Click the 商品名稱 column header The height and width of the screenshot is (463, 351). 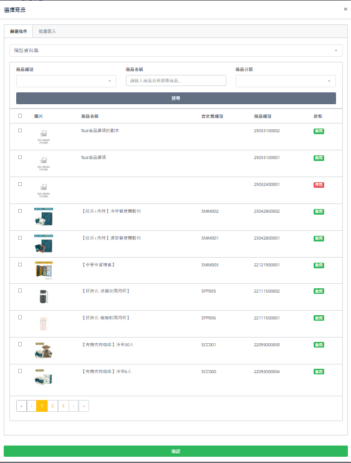pos(90,116)
